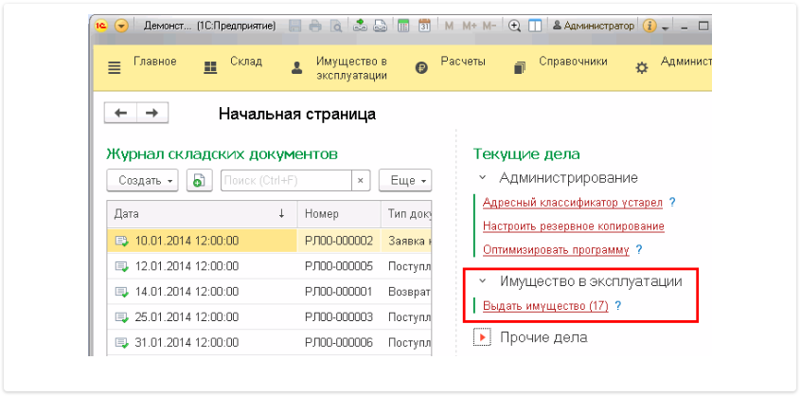Click the forward arrow navigation button
The width and height of the screenshot is (801, 396).
tap(151, 113)
